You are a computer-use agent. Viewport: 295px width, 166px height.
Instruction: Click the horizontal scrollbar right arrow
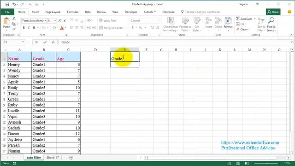pos(289,158)
